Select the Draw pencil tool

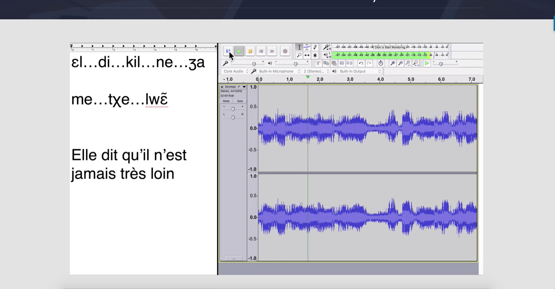pos(315,47)
